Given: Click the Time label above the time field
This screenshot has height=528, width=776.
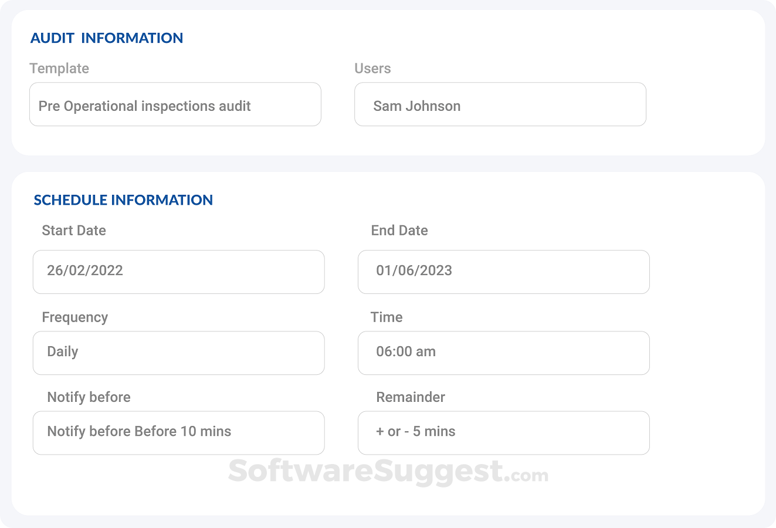Looking at the screenshot, I should click(387, 317).
